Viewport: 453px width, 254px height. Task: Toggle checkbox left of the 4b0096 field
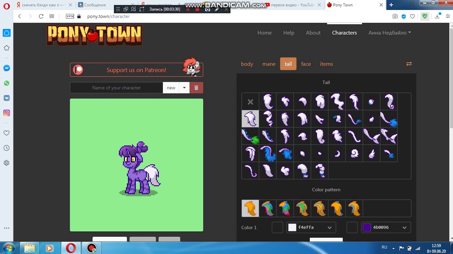pyautogui.click(x=352, y=228)
